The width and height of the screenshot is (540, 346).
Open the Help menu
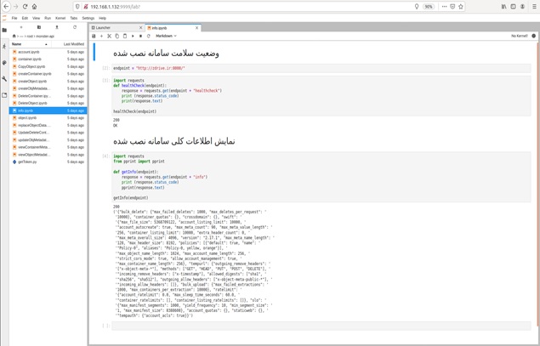[102, 18]
